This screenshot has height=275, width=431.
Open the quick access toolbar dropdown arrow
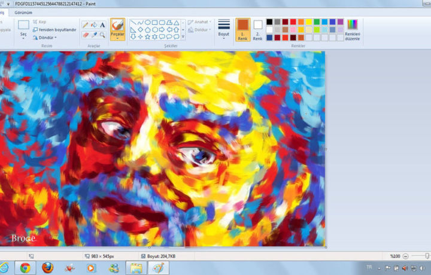pos(8,4)
